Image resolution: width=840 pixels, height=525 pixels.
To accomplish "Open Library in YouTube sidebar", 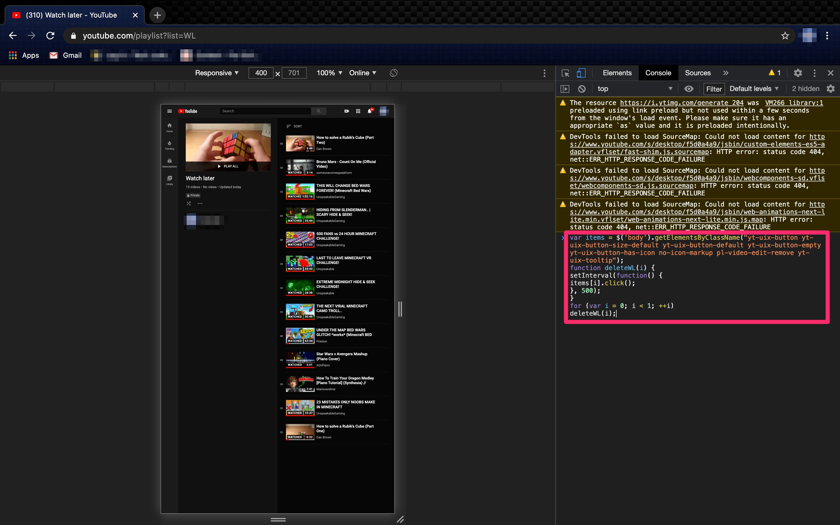I will 169,181.
